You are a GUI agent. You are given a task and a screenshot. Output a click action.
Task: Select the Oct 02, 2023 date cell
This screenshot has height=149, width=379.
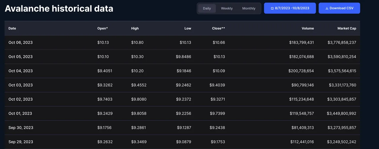20,100
